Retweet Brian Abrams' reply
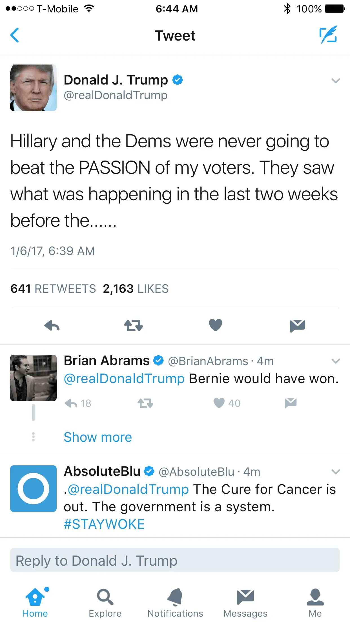350x622 pixels. tap(145, 403)
